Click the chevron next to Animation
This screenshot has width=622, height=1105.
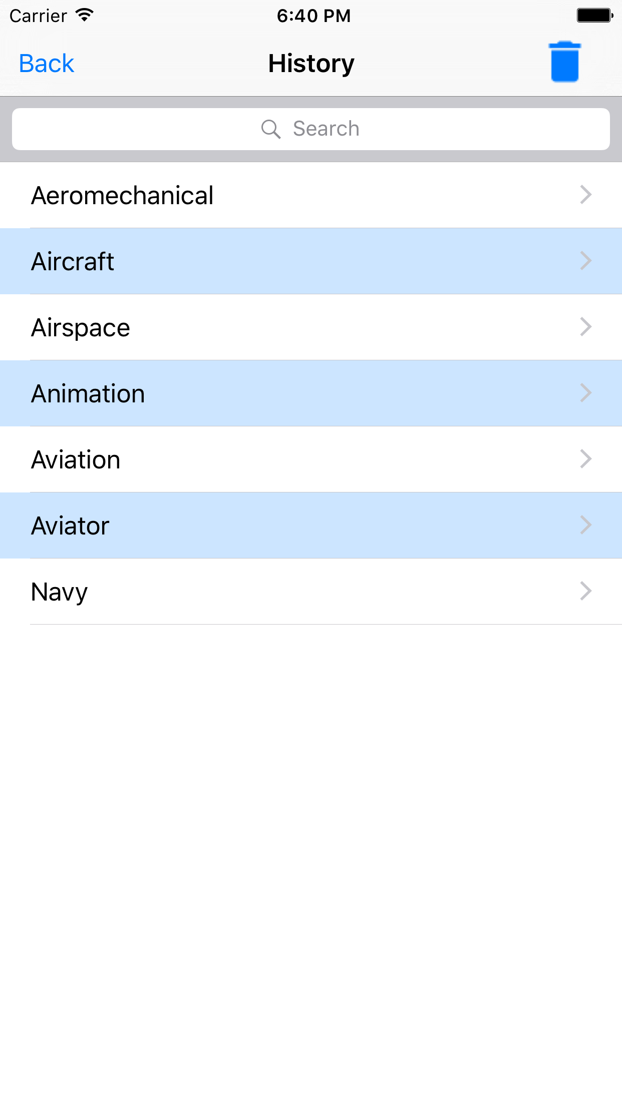coord(585,393)
